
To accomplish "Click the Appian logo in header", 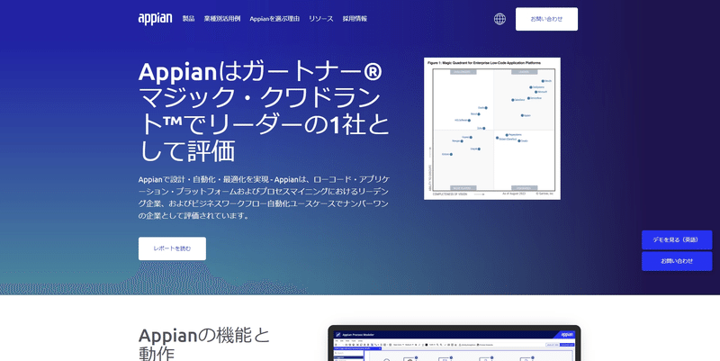I will pos(155,19).
